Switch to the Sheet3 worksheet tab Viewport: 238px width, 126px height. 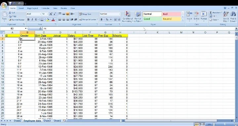coord(47,121)
